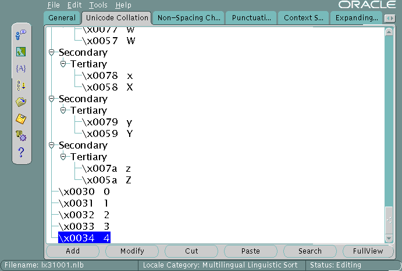Click the FullView button
Image resolution: width=402 pixels, height=271 pixels.
tap(368, 251)
